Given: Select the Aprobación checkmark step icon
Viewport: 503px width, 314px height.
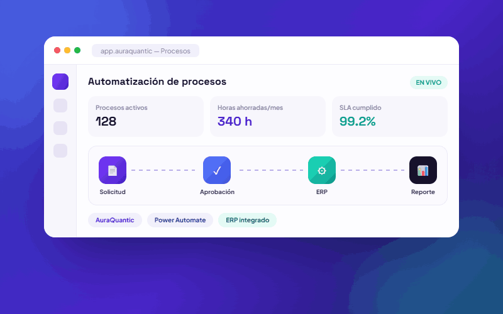Looking at the screenshot, I should pos(217,170).
